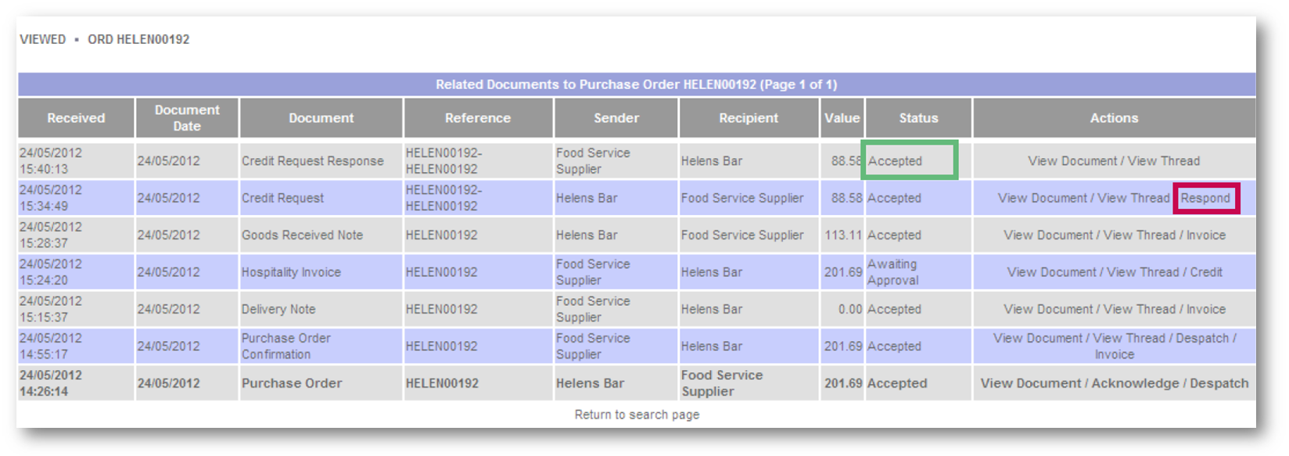Open View Document for Purchase Order Confirmation
This screenshot has height=456, width=1289.
1037,338
